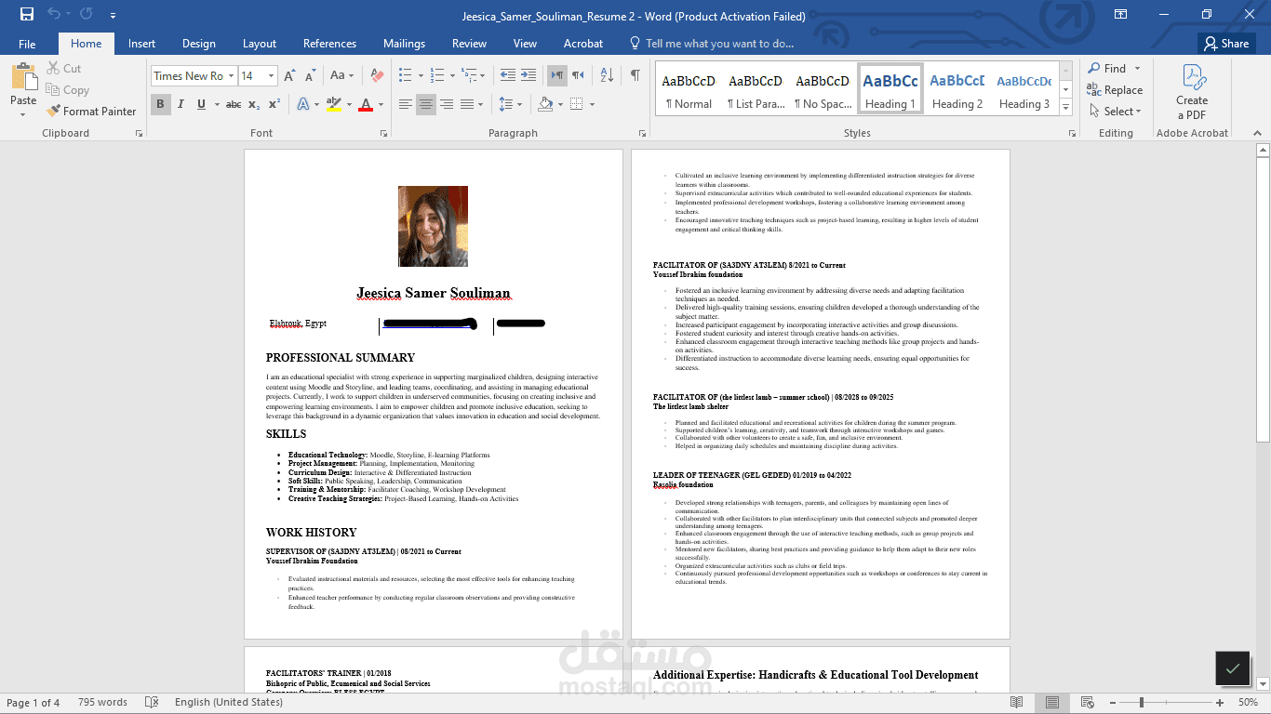Toggle Show/Hide paragraph marks

[x=635, y=76]
